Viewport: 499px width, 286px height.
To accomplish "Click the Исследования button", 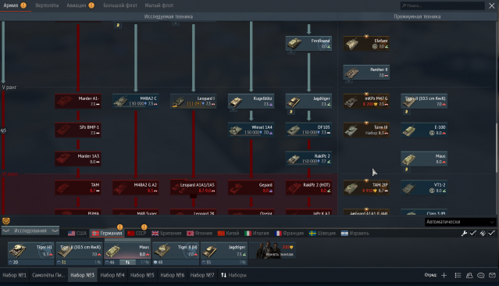I will tap(30, 231).
